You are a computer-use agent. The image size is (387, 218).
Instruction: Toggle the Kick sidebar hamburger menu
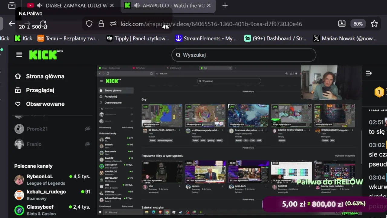pyautogui.click(x=19, y=55)
